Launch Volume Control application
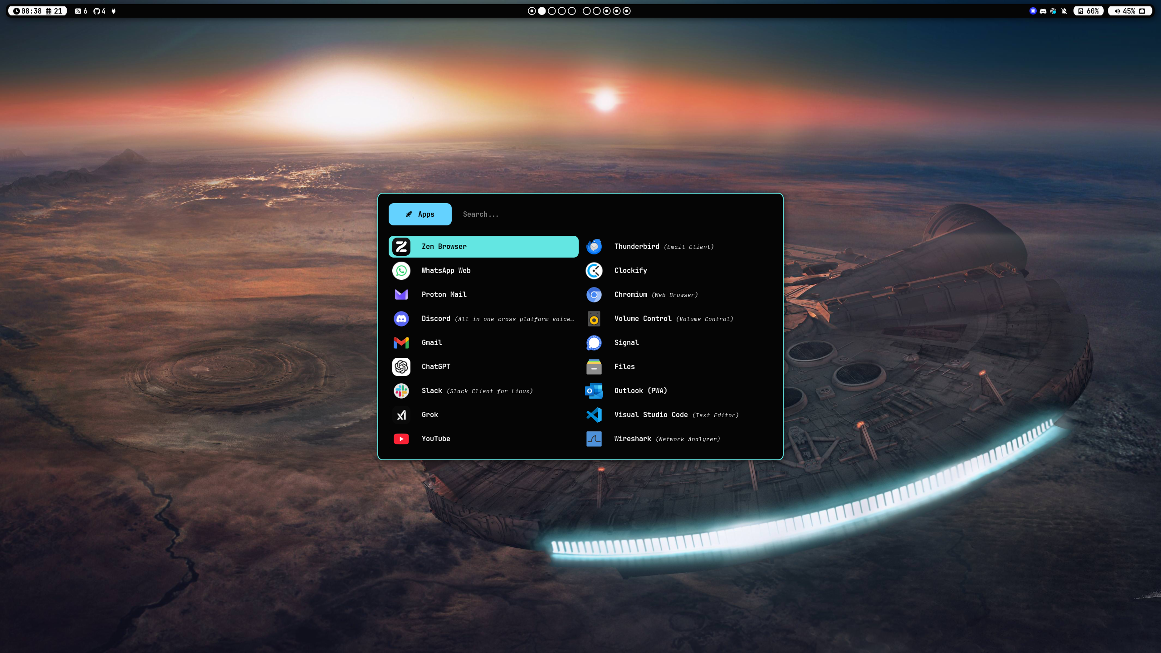This screenshot has height=653, width=1161. pyautogui.click(x=677, y=319)
